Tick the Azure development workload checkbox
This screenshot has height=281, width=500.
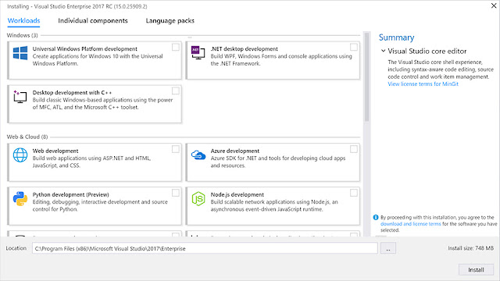[354, 149]
